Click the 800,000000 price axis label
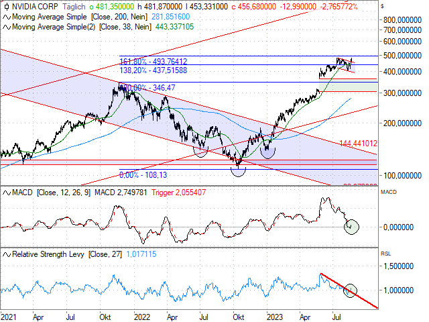429x322 pixels. [402, 20]
